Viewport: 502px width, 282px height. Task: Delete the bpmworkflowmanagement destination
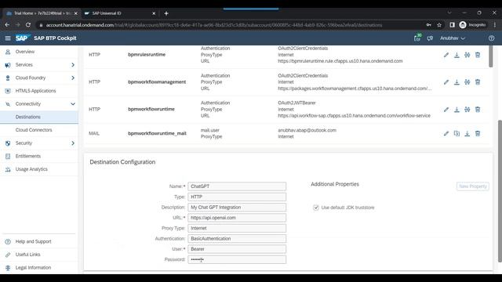(478, 82)
